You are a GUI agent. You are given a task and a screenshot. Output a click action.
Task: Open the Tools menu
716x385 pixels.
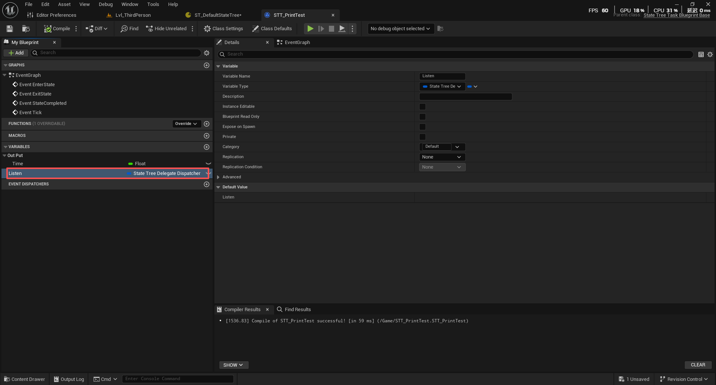tap(153, 4)
